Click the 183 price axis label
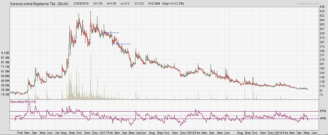 coord(322,68)
